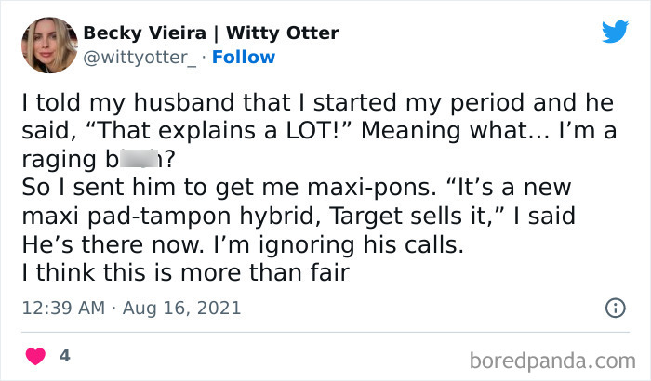
Task: Click the quote "That explains a LOT!"
Action: pyautogui.click(x=193, y=131)
